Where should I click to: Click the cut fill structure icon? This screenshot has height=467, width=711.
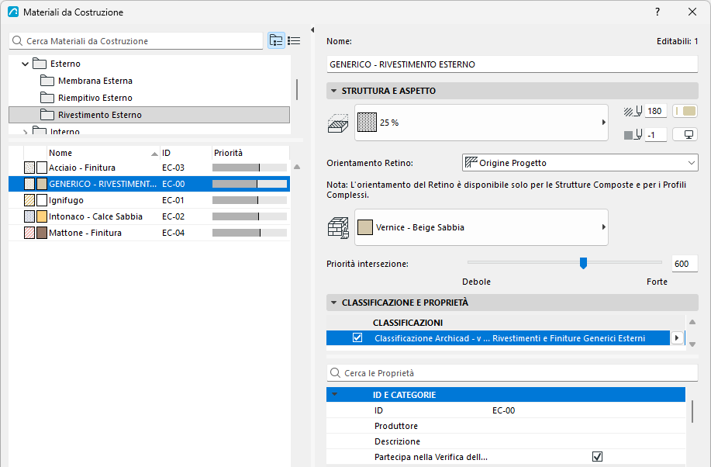338,123
